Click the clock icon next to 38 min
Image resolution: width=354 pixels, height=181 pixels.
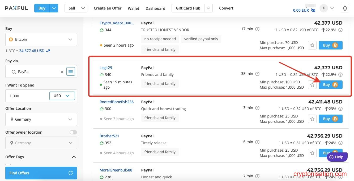pyautogui.click(x=257, y=74)
